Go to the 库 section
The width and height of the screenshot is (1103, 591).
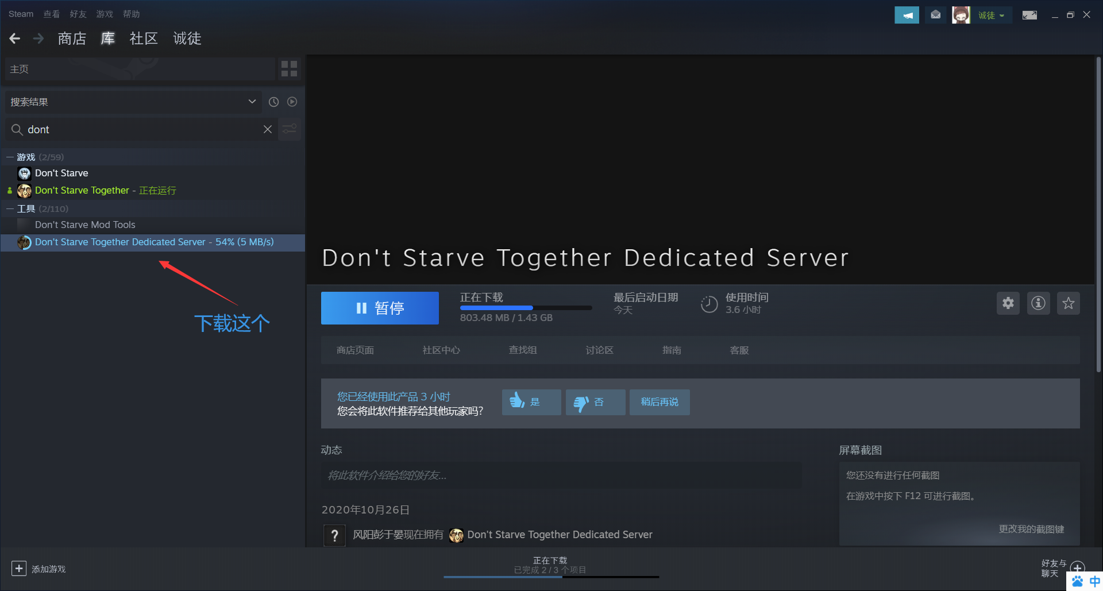coord(108,38)
